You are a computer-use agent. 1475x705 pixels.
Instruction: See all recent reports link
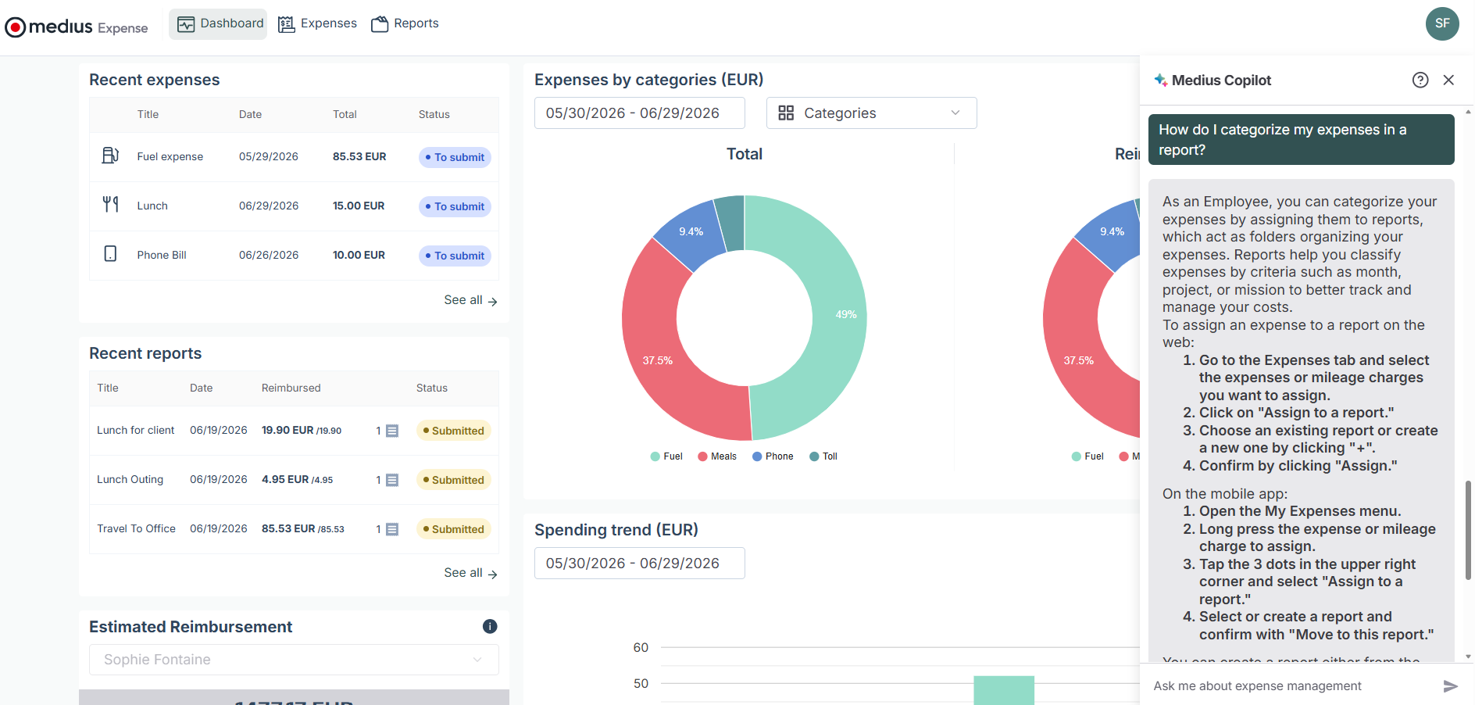point(470,573)
